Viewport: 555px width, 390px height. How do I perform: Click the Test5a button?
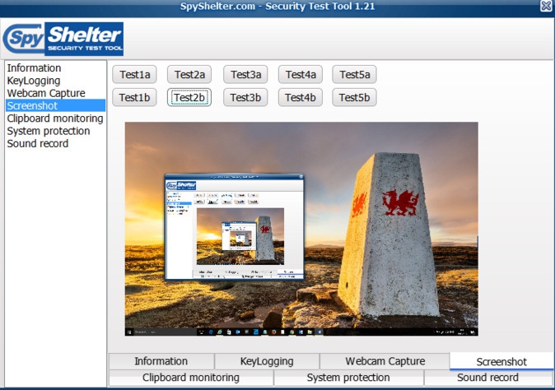click(x=354, y=74)
